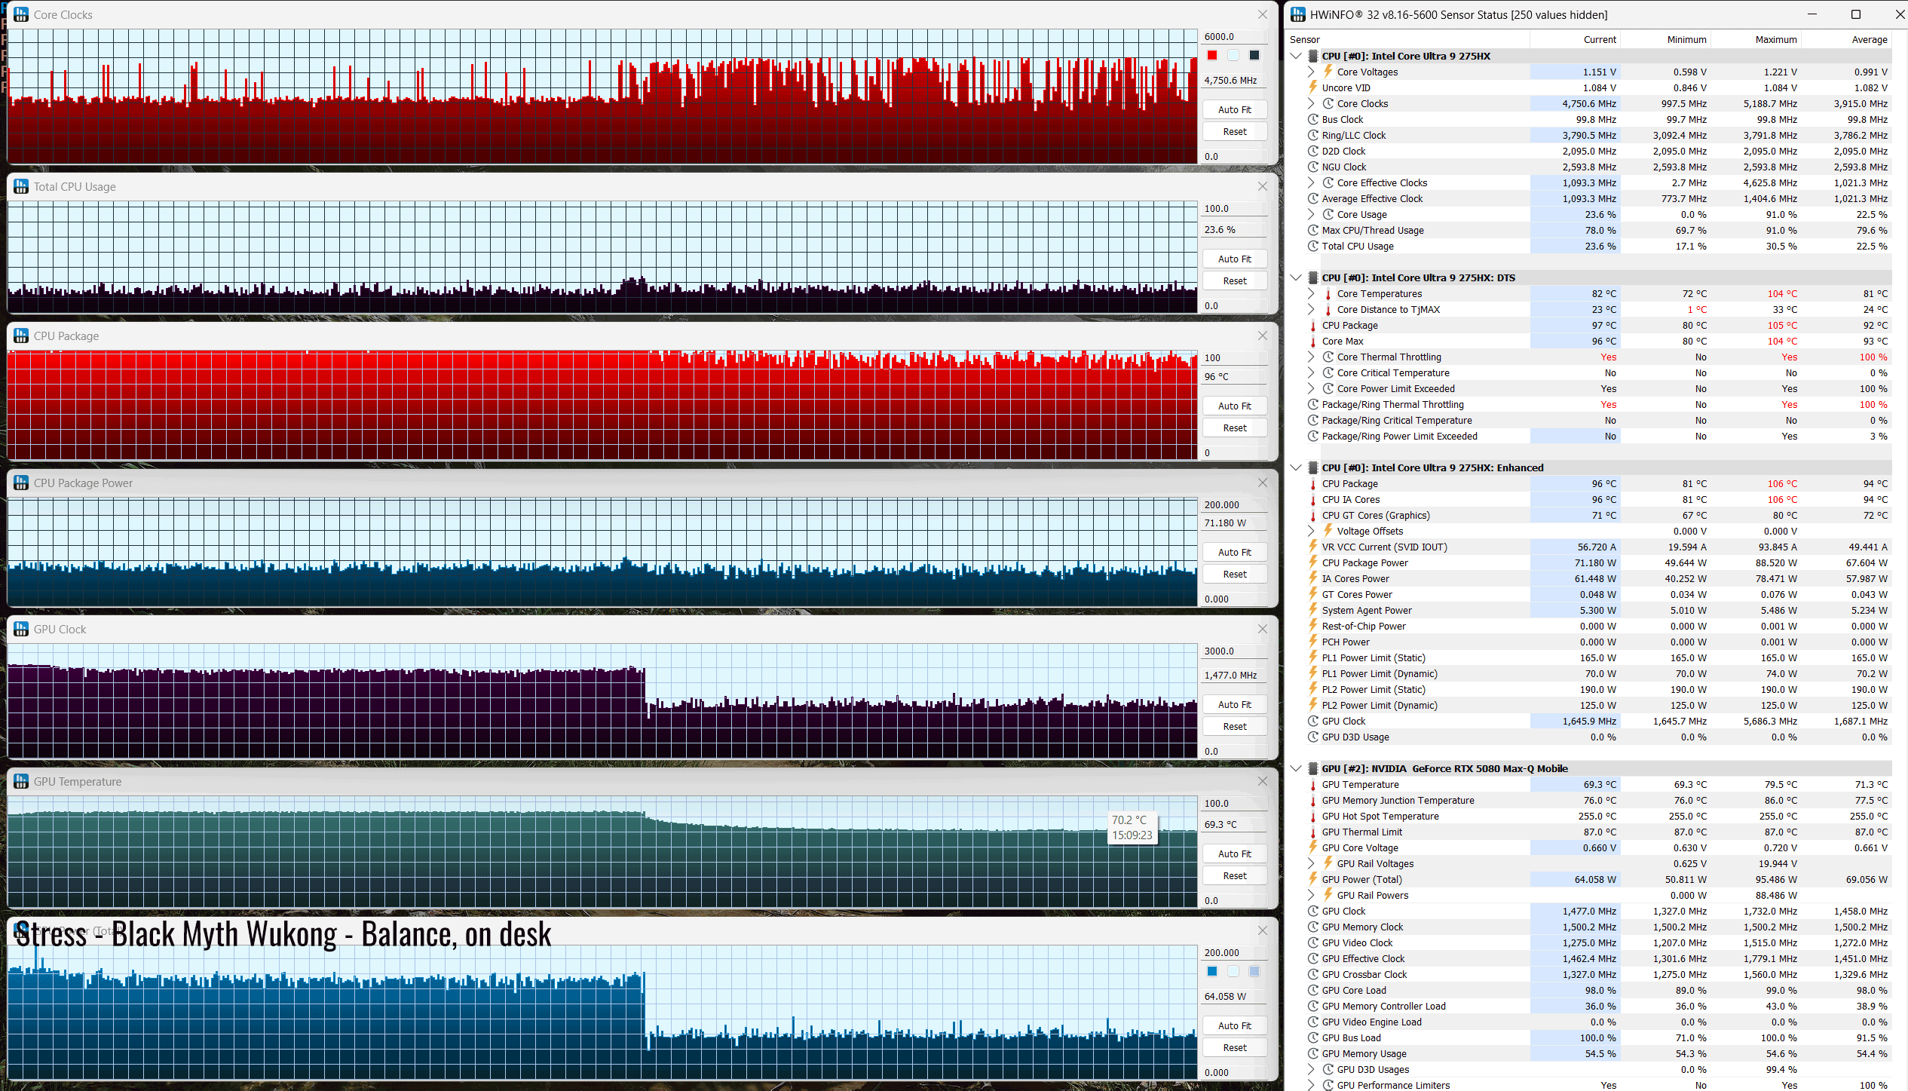Click the HWiNFO icon in Total CPU Usage title

21,186
